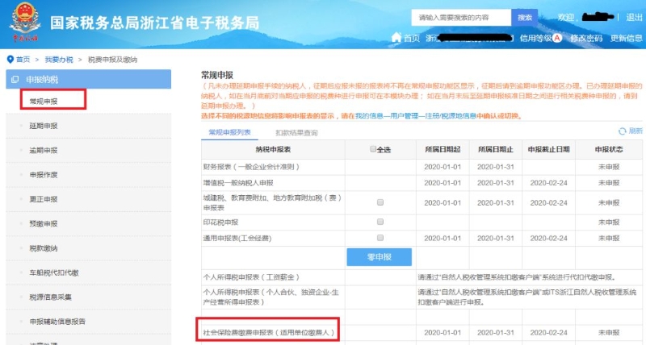The width and height of the screenshot is (646, 345).
Task: Open 延期申报 in the sidebar menu
Action: click(x=44, y=126)
